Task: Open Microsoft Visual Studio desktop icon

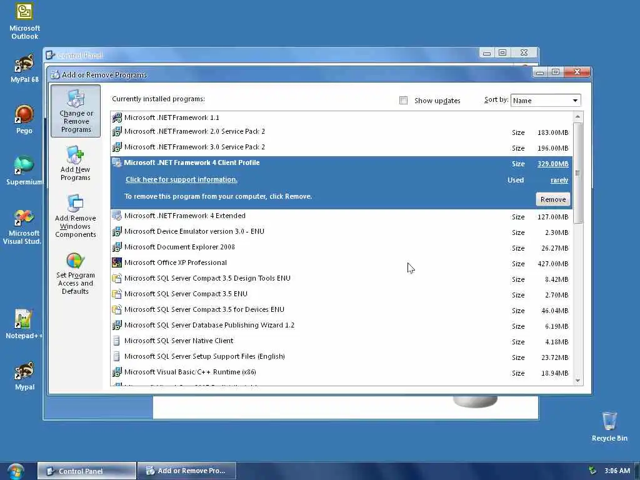Action: coord(23,226)
